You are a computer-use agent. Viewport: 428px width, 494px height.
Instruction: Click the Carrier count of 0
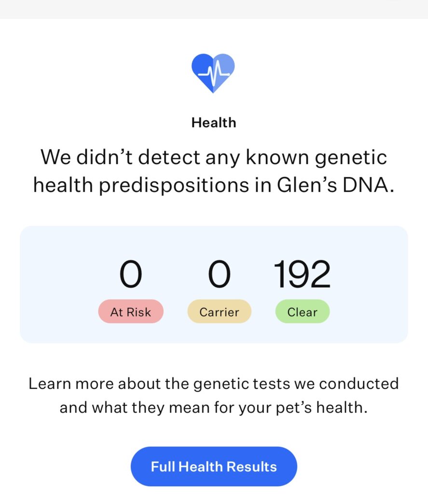219,274
